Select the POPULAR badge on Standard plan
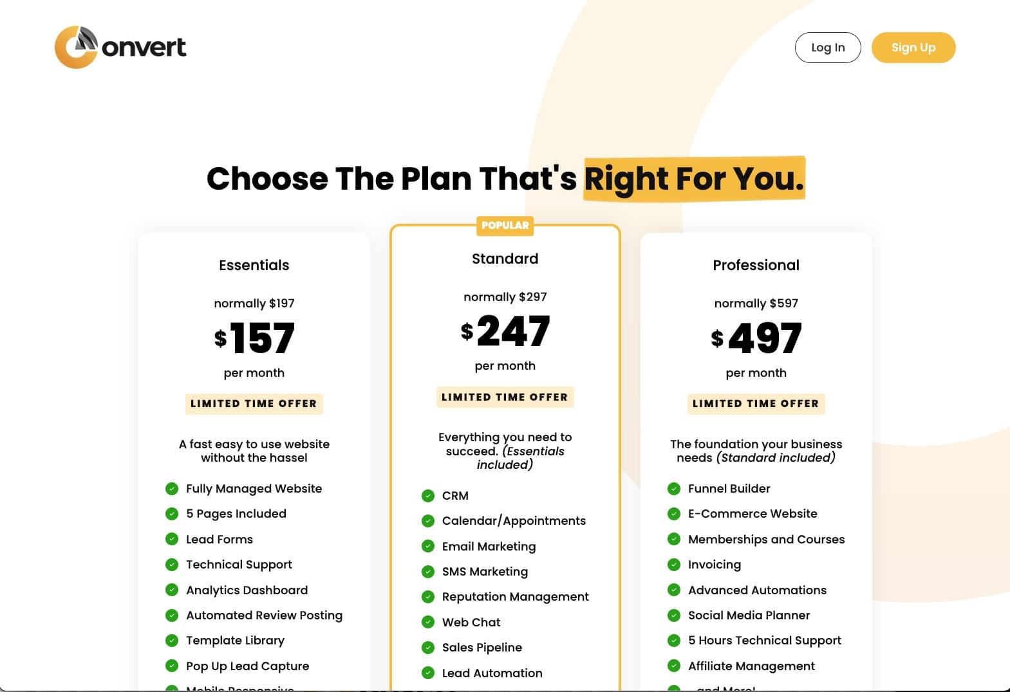 point(505,226)
